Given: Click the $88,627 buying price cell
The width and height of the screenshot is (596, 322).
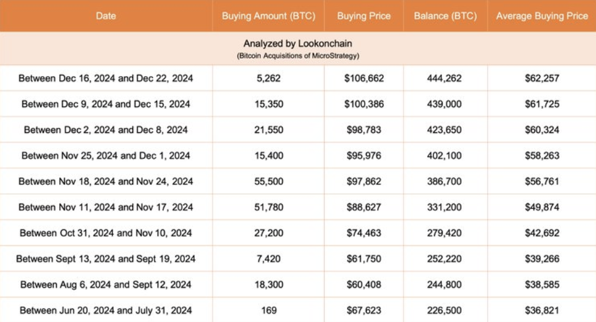Looking at the screenshot, I should coord(364,207).
